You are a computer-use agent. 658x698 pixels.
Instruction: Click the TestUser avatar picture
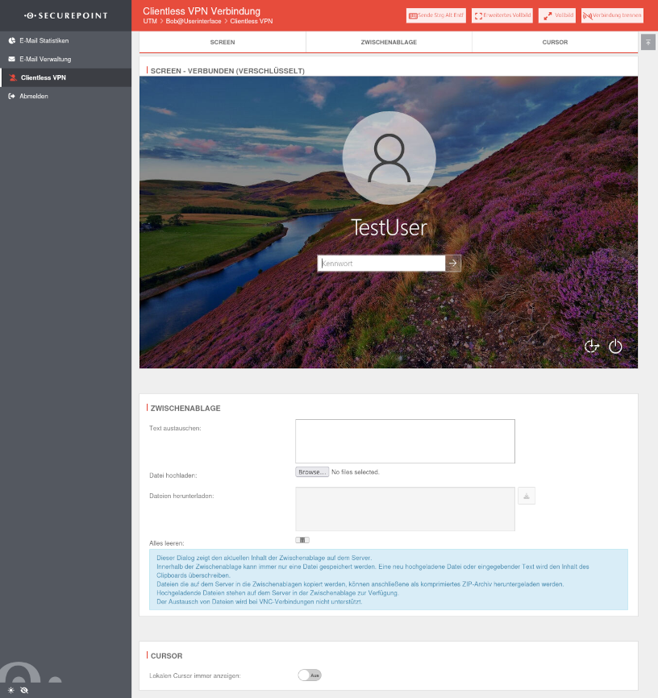pyautogui.click(x=389, y=157)
